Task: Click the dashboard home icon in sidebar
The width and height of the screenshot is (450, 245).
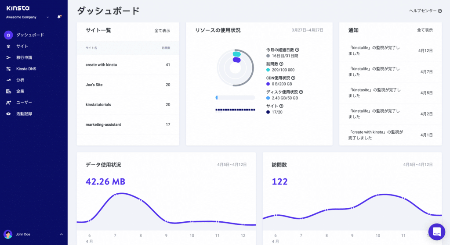Action: pos(8,35)
